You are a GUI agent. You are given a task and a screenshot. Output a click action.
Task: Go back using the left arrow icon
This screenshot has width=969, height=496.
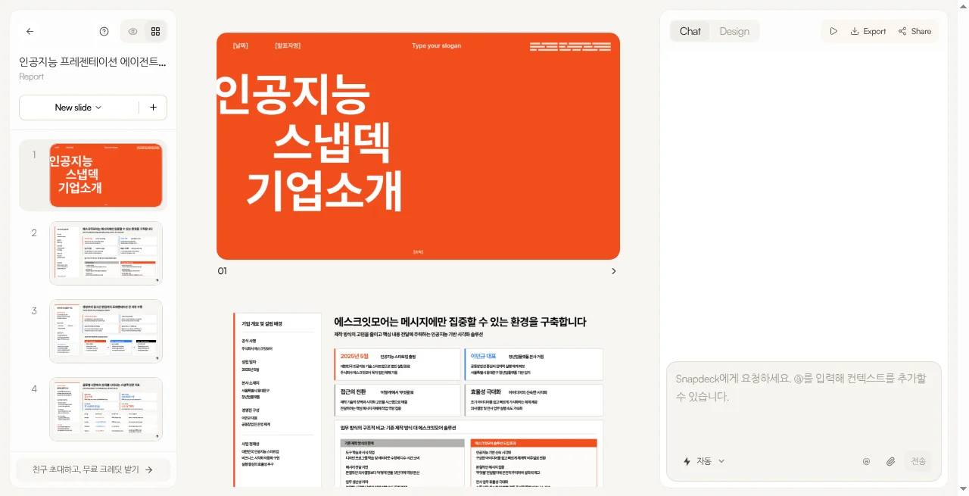click(30, 32)
